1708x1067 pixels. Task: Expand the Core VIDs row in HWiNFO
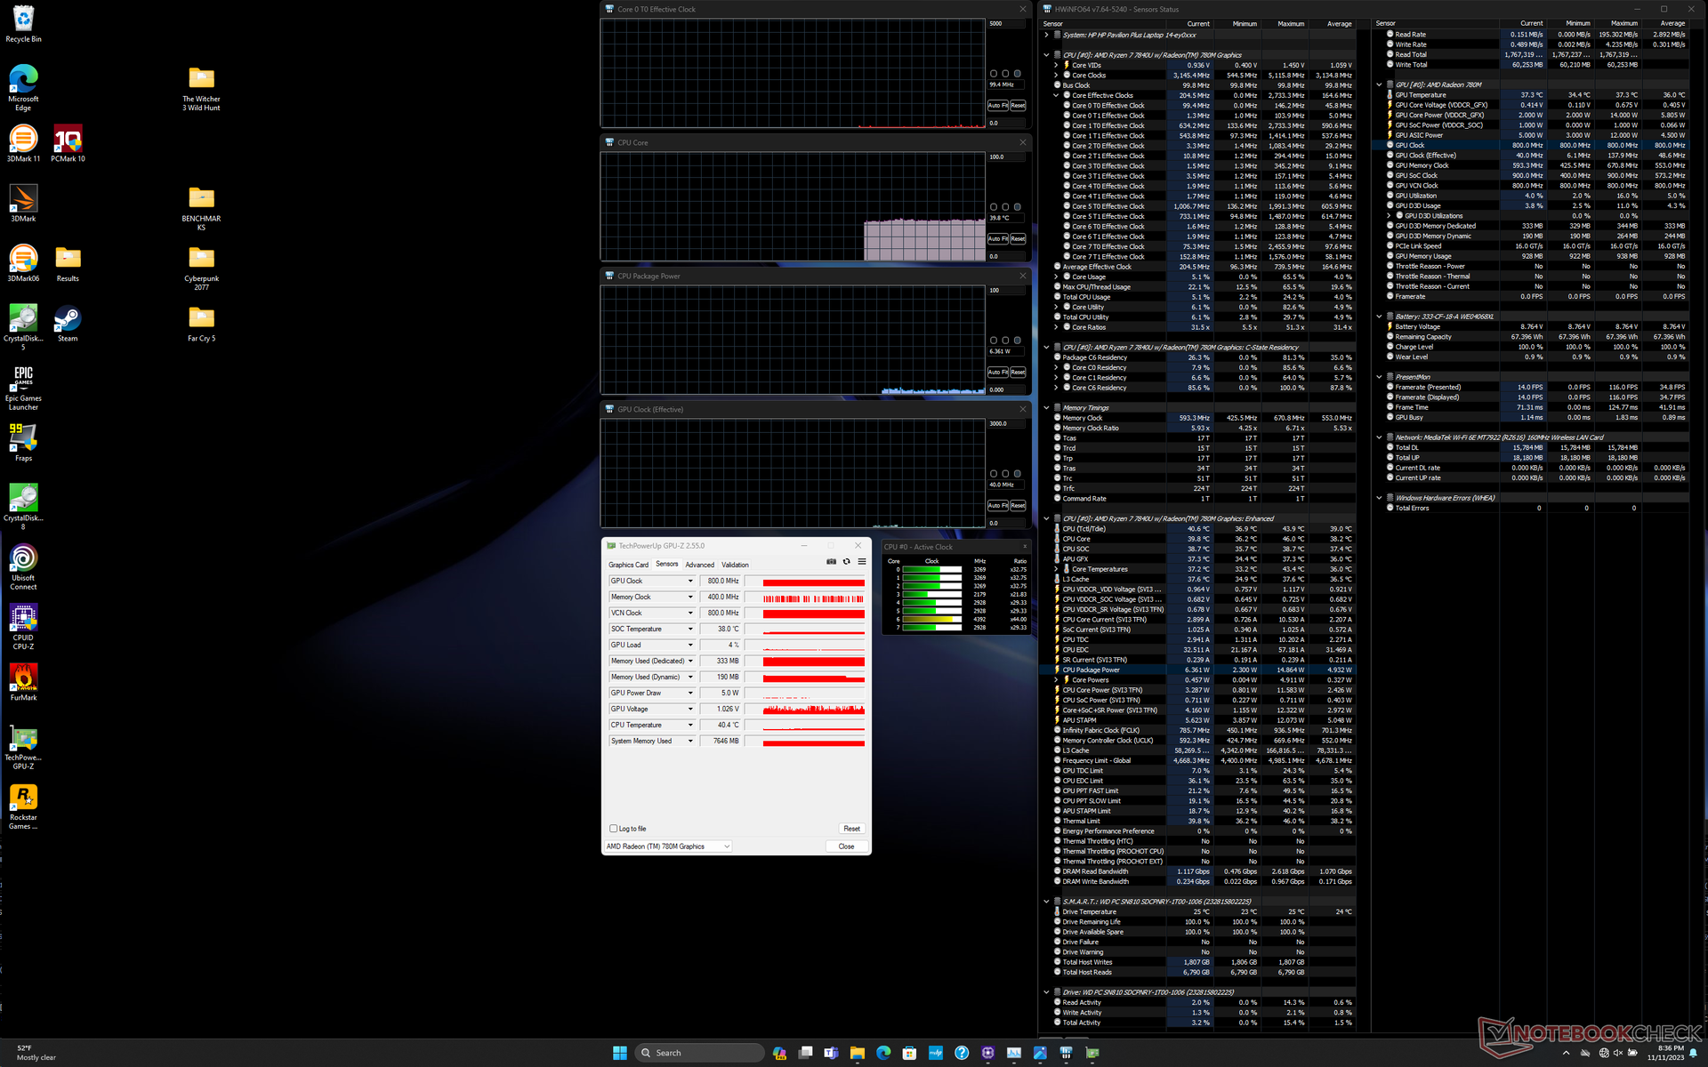(1056, 65)
